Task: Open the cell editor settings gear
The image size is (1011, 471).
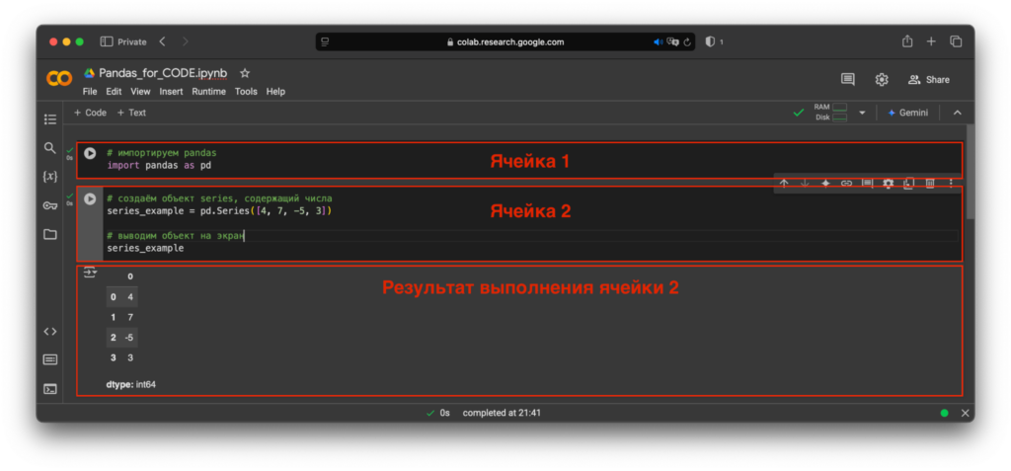Action: 888,184
